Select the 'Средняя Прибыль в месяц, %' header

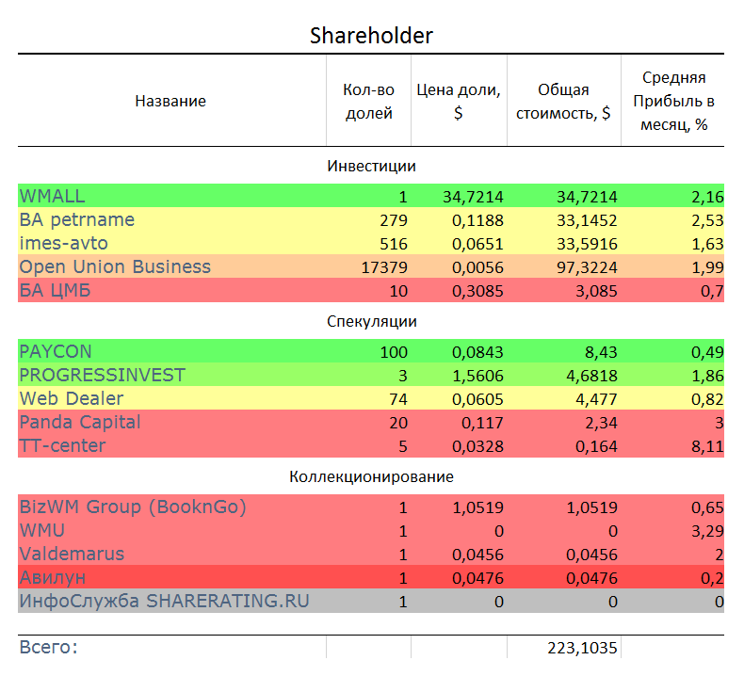(673, 101)
